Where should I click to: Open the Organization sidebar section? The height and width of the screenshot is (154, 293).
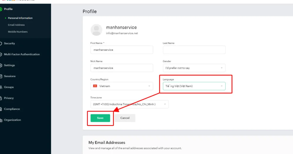12,120
